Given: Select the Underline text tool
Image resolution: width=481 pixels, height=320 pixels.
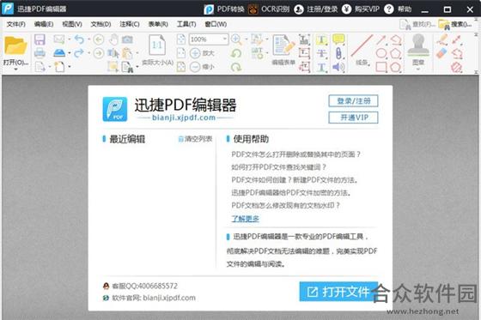Looking at the screenshot, I should [x=321, y=67].
